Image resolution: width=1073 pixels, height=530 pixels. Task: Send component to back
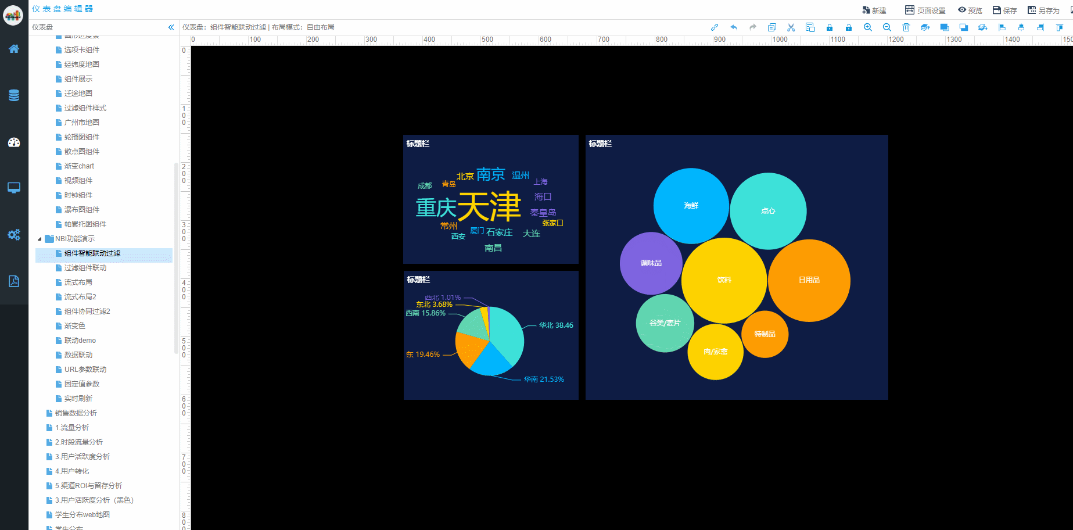tap(964, 27)
